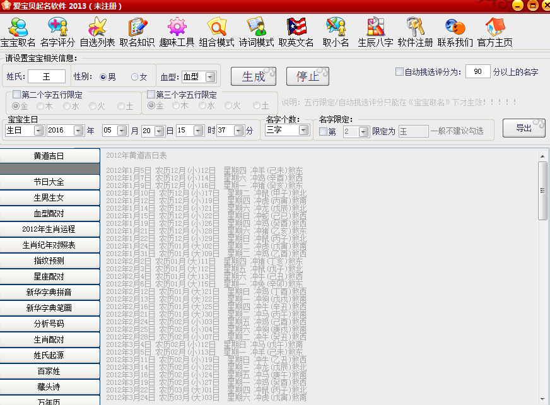The width and height of the screenshot is (550, 405).
Task: Open the 生辰八字 icon
Action: click(375, 32)
